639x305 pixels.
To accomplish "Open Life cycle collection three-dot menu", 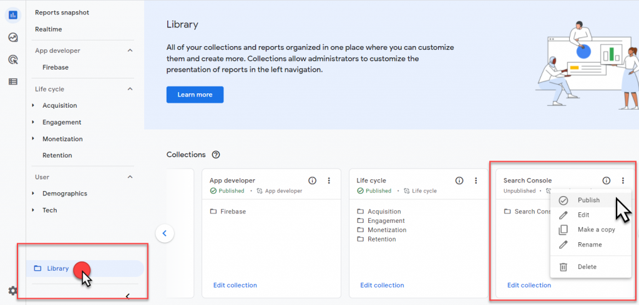I will pyautogui.click(x=476, y=181).
